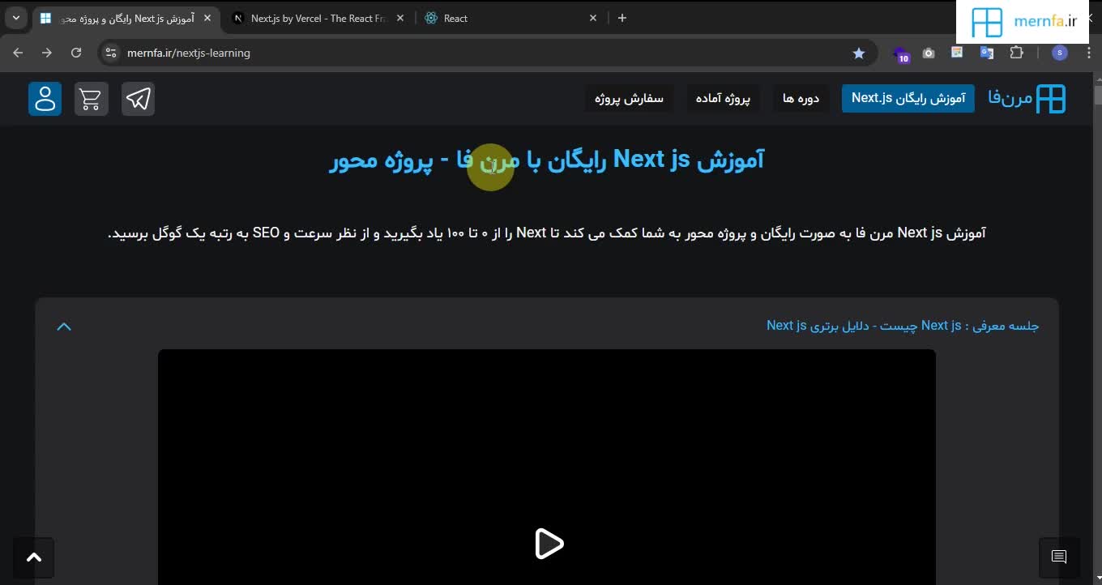This screenshot has height=585, width=1102.
Task: Open the Extensions puzzle piece menu
Action: click(1016, 53)
